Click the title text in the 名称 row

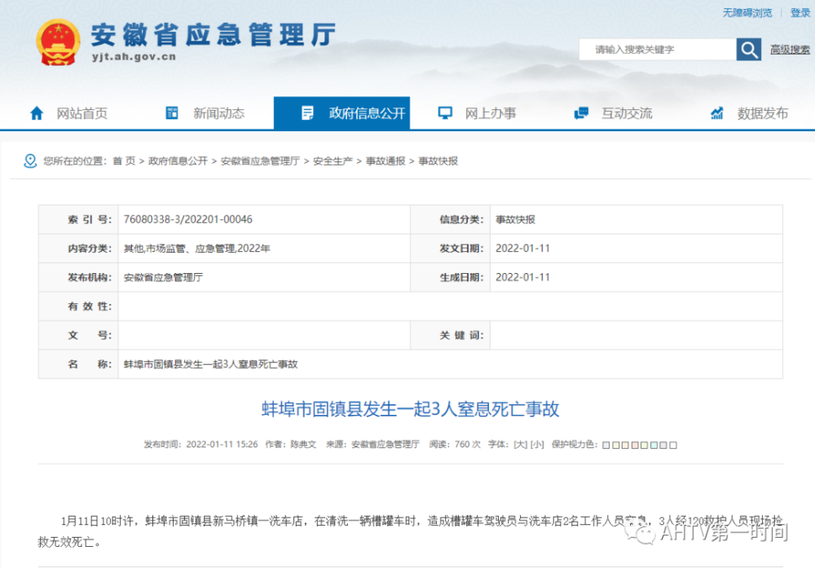210,364
